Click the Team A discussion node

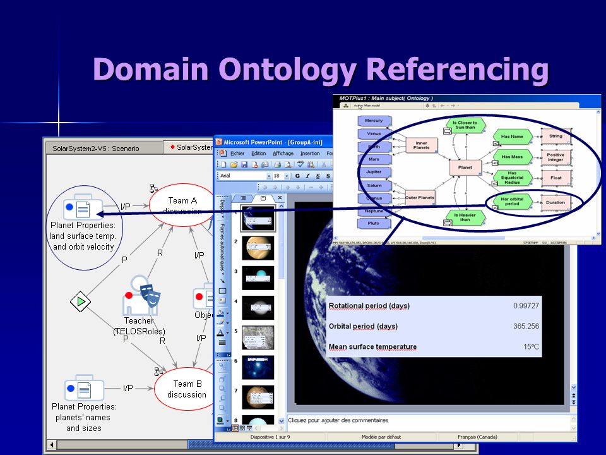pyautogui.click(x=182, y=205)
